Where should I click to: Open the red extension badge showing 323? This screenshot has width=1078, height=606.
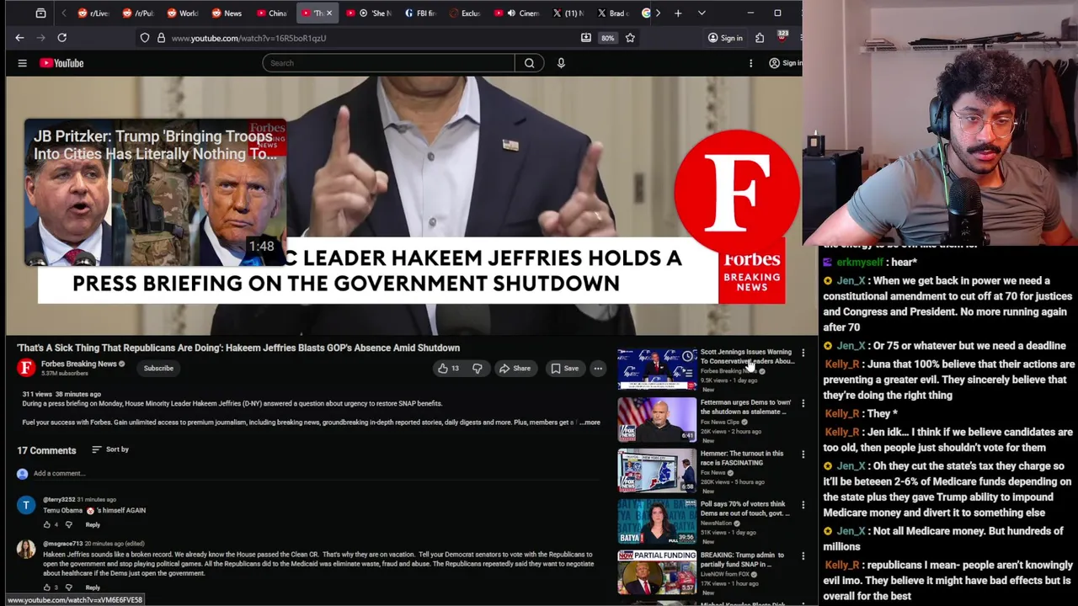click(782, 37)
